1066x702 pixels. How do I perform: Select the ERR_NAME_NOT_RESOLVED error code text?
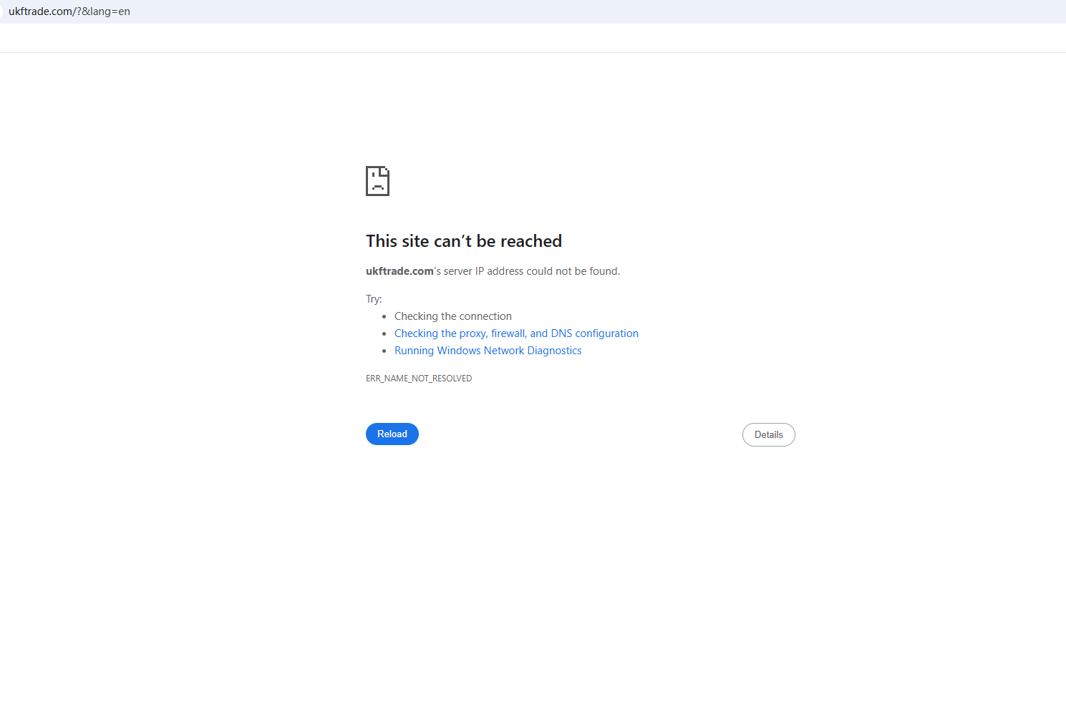[419, 379]
